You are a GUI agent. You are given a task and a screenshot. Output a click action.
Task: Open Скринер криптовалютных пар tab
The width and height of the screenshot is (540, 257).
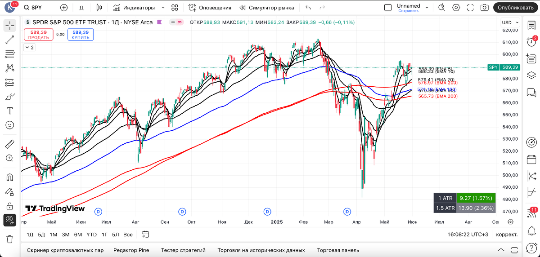(x=65, y=250)
